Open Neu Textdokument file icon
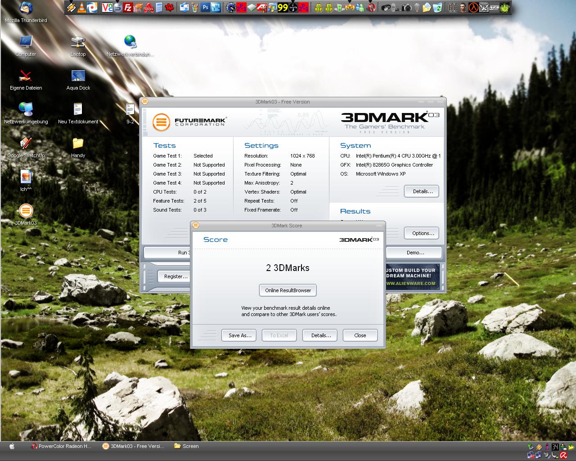This screenshot has height=461, width=576. pos(78,113)
